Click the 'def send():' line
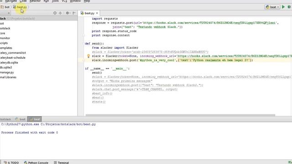The image size is (292, 164). point(94,44)
